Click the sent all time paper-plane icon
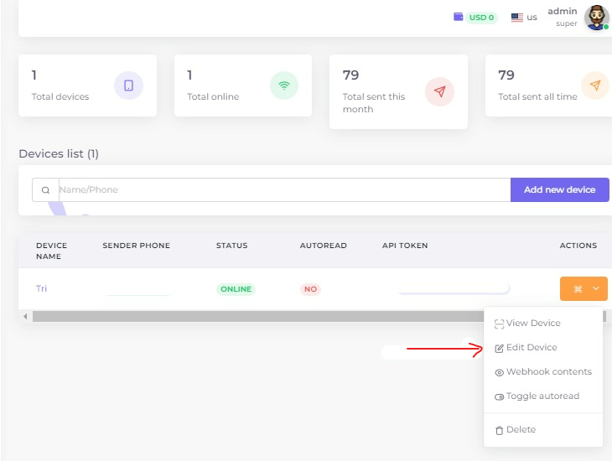The height and width of the screenshot is (461, 612). [x=595, y=85]
